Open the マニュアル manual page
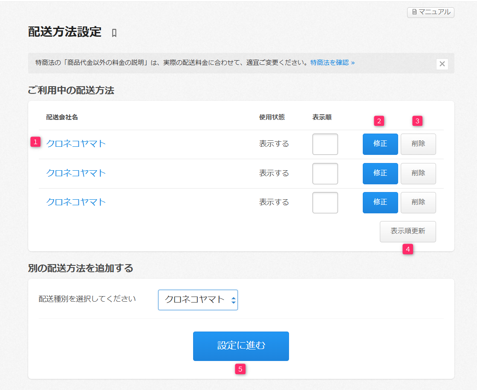477x390 pixels. click(x=431, y=12)
